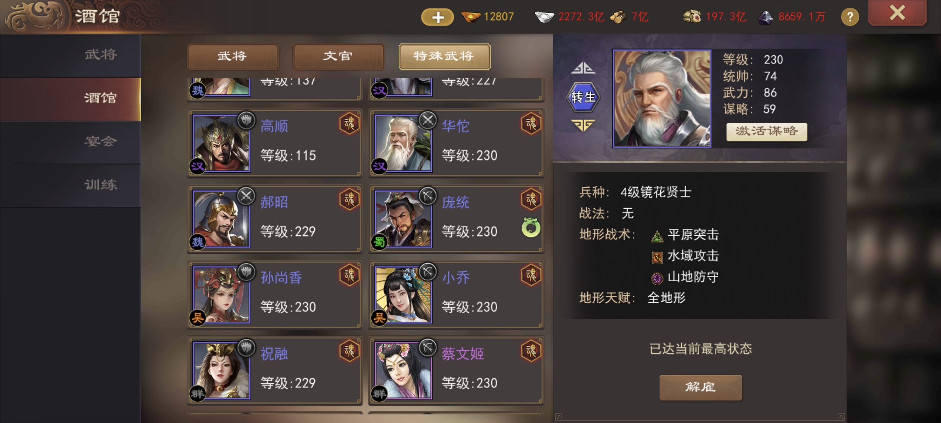Switch to the 特殊武将 tab
This screenshot has width=941, height=423.
[x=444, y=56]
